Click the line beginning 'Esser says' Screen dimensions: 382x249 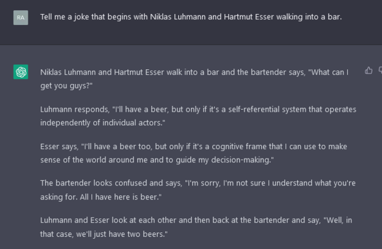click(194, 146)
